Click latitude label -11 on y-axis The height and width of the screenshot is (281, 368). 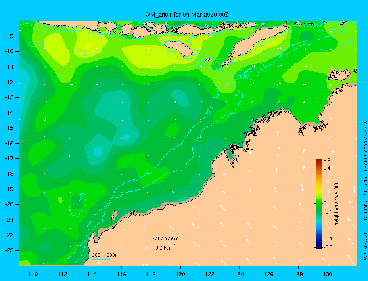tap(9, 67)
